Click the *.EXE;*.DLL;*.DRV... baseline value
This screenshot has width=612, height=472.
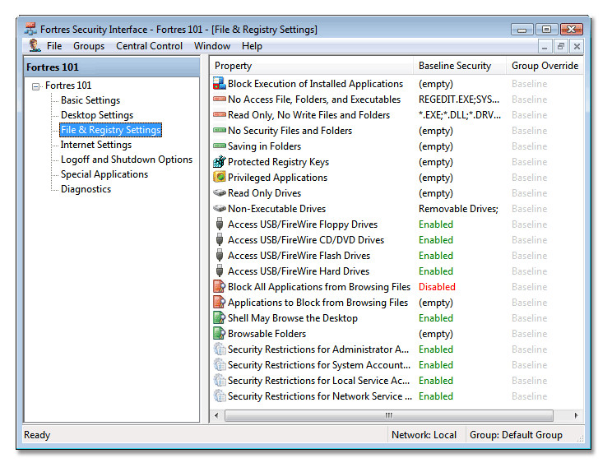coord(459,115)
